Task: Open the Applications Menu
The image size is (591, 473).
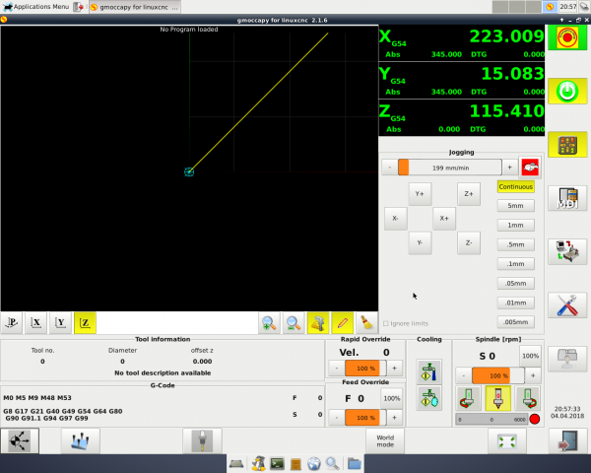Action: pyautogui.click(x=35, y=7)
